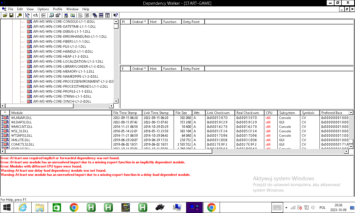Click module list horizontal scrollbar right arrow
Screen dimensions: 355x213
pos(346,151)
